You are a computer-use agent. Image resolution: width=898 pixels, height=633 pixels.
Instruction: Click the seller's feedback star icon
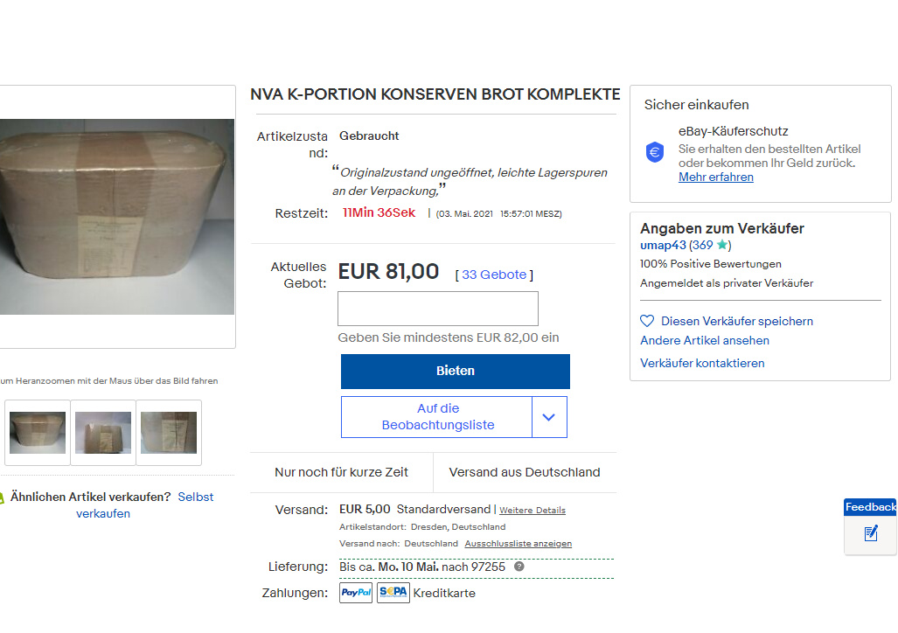pyautogui.click(x=721, y=245)
